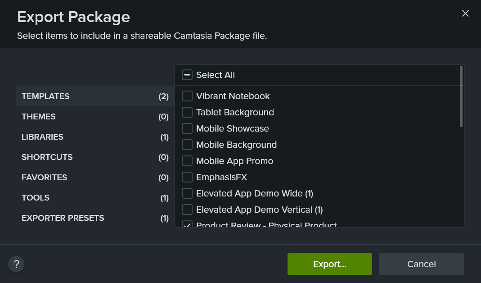Uncheck Product Review - Physical Product
This screenshot has height=283, width=481.
tap(187, 224)
